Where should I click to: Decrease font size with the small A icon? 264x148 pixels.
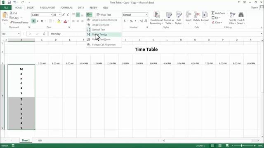[68, 15]
